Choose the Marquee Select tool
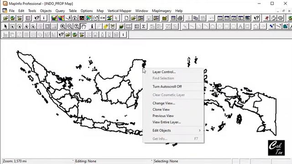This screenshot has width=292, height=164. [12, 26]
